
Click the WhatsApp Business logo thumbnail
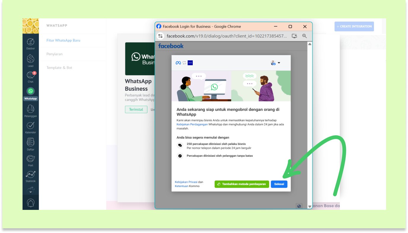tap(140, 59)
